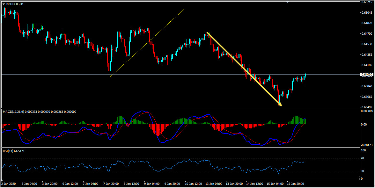The image size is (375, 188).
Task: Click the 14 Jan 12:00 time label
Action: (255, 184)
